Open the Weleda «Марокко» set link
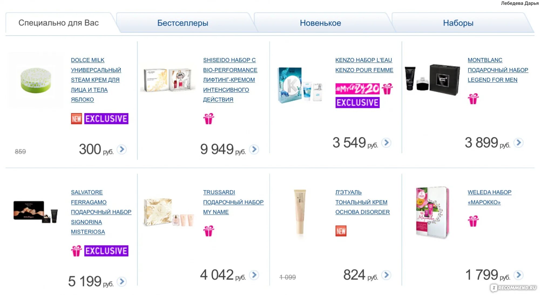The width and height of the screenshot is (540, 295). pos(490,197)
